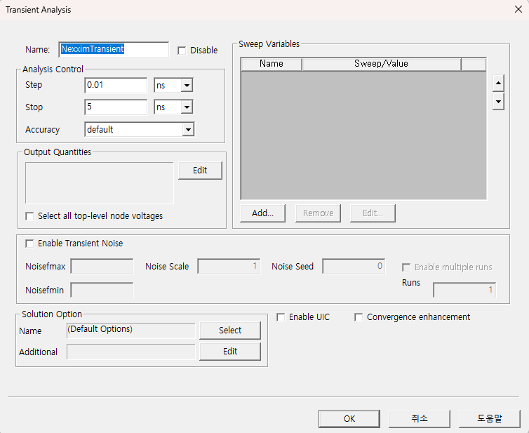
Task: Click the move-up arrow beside Sweep Variables
Action: coord(498,84)
